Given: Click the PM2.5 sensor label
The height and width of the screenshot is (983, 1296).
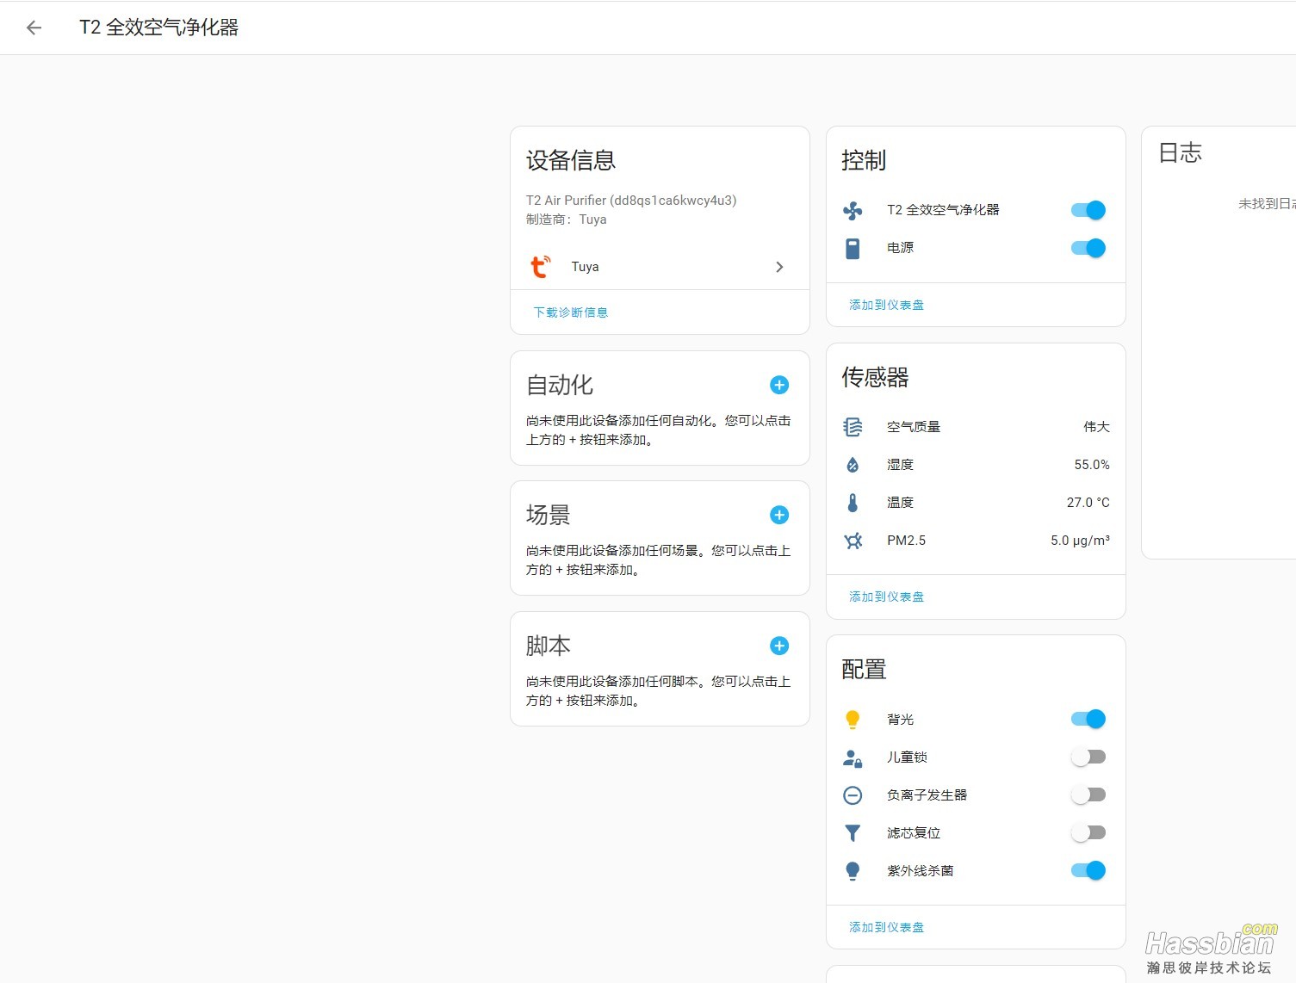Looking at the screenshot, I should tap(906, 541).
